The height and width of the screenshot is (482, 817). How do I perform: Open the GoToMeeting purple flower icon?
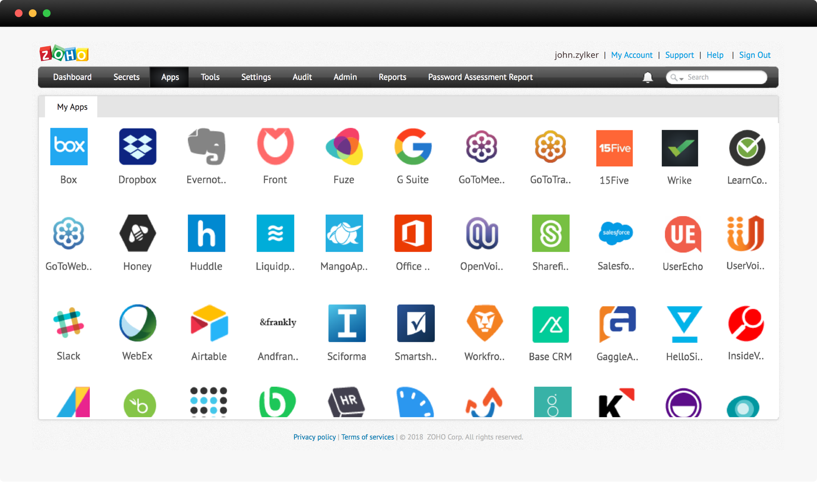click(x=482, y=147)
